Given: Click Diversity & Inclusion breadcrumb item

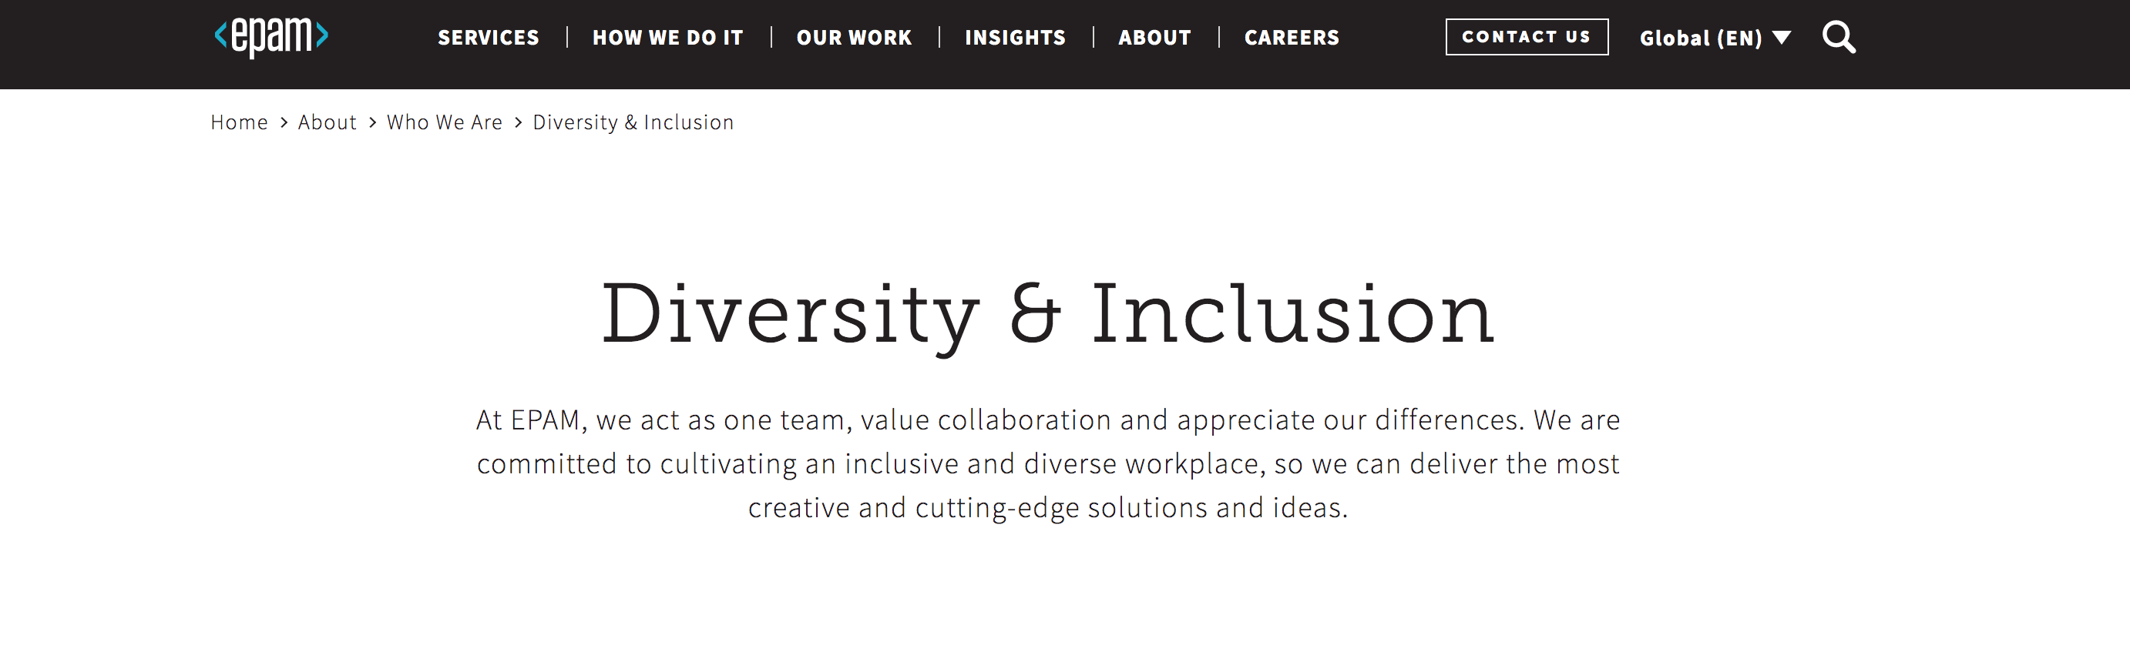Looking at the screenshot, I should coord(633,122).
